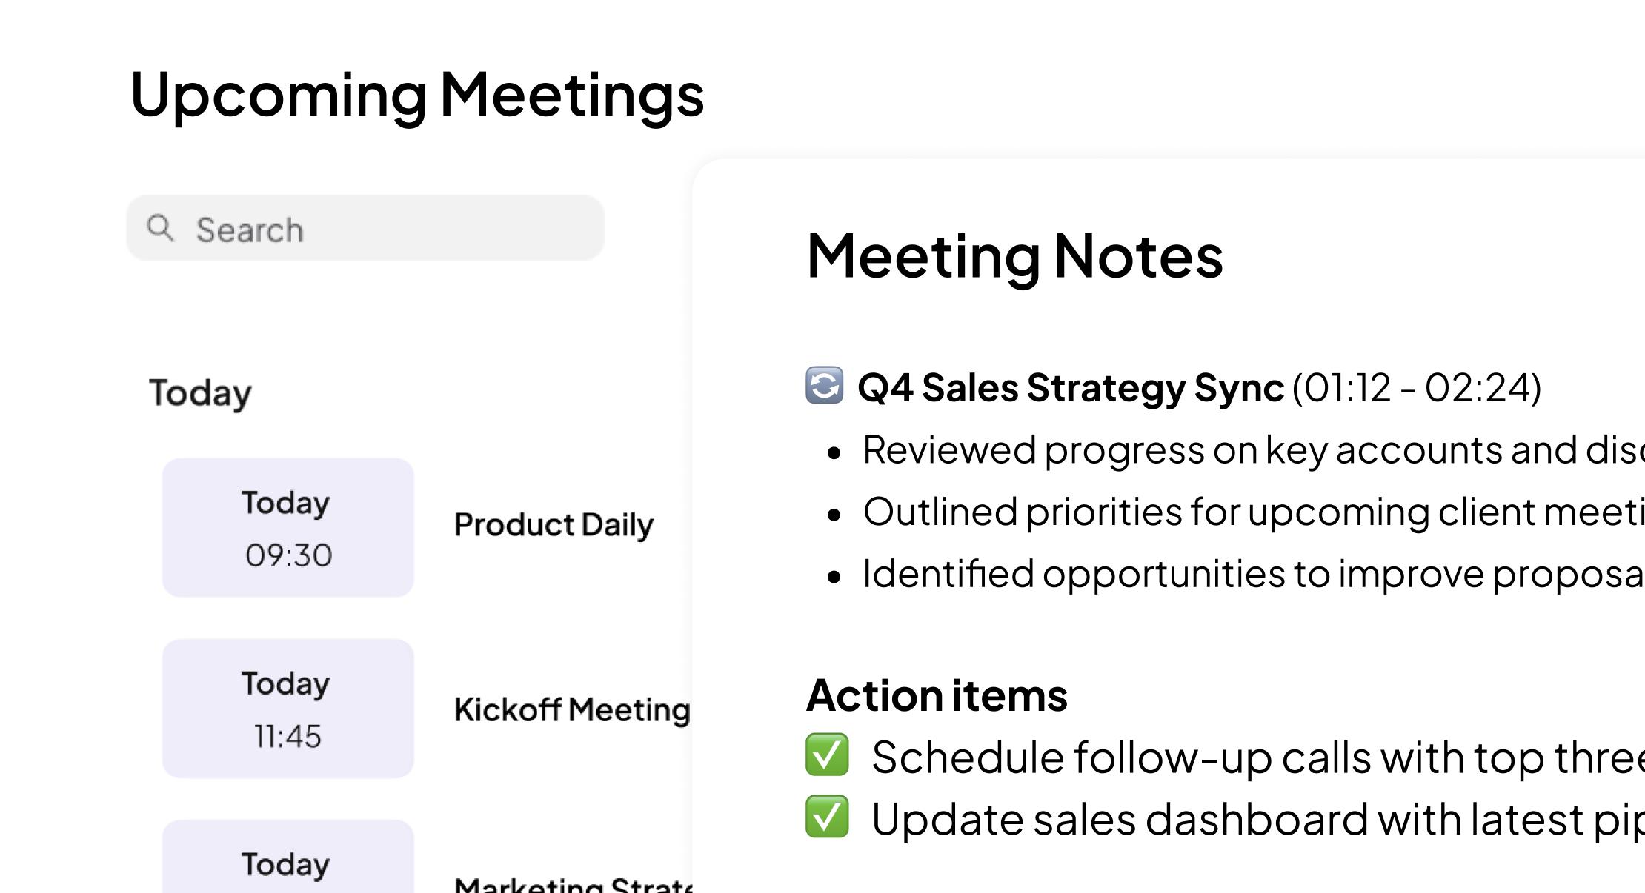Viewport: 1645px width, 893px height.
Task: Click the Action items heading
Action: point(937,696)
